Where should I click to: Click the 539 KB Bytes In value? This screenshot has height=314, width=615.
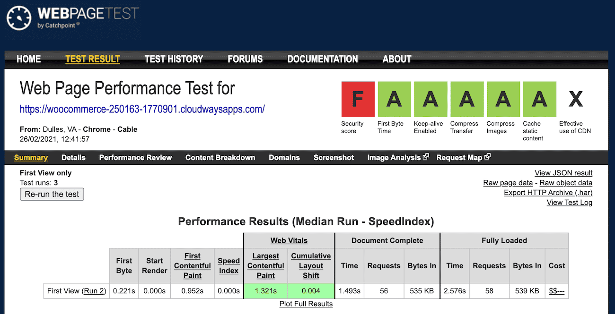[x=527, y=291]
